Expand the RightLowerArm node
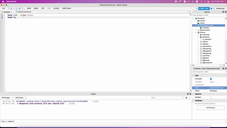The height and width of the screenshot is (128, 227). (x=198, y=63)
